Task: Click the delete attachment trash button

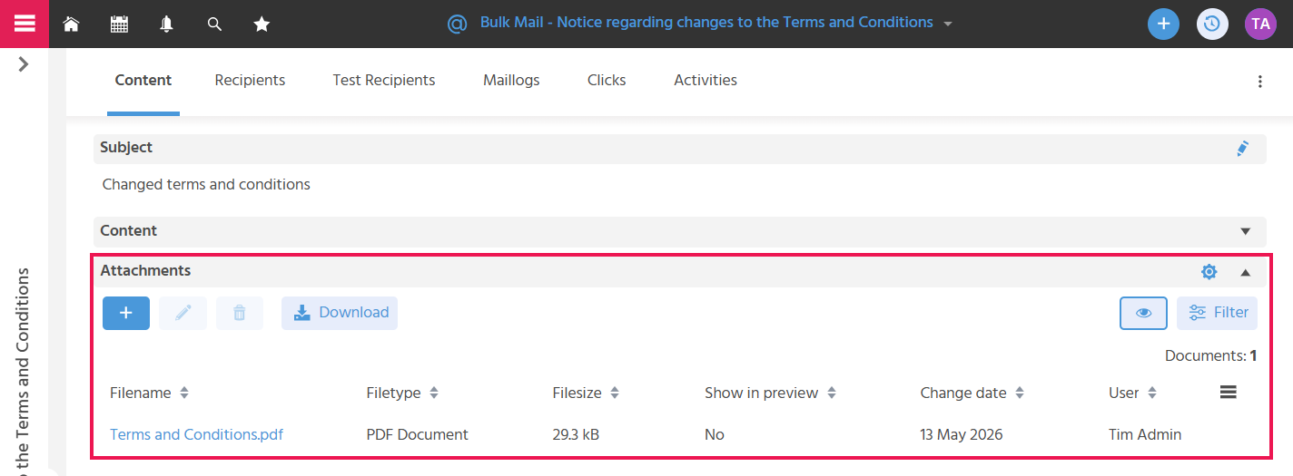Action: click(x=240, y=313)
